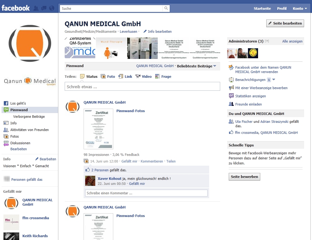This screenshot has height=240, width=312.
Task: Open the Konto dropdown menu
Action: coord(300,8)
